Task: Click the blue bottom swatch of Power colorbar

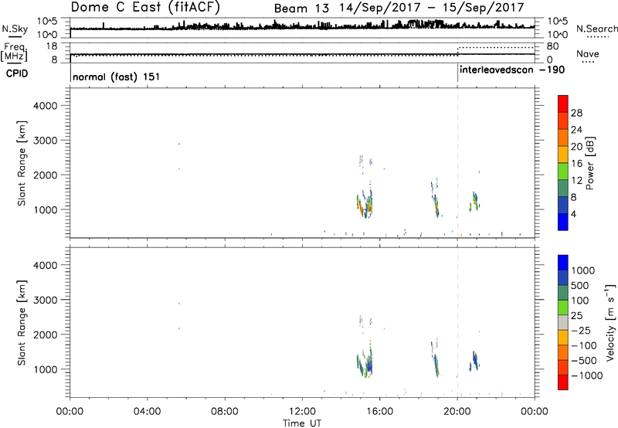Action: (x=563, y=222)
